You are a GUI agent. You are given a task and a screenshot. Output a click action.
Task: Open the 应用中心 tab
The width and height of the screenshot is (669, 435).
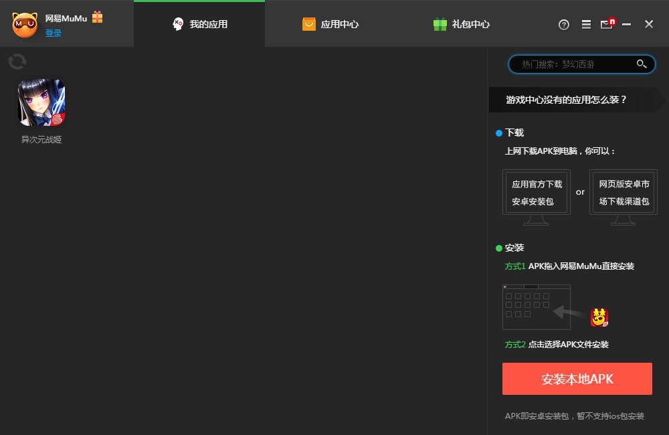click(330, 24)
